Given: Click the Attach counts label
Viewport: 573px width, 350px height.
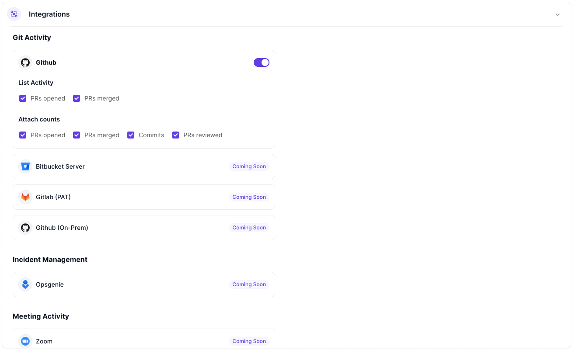Looking at the screenshot, I should point(39,119).
